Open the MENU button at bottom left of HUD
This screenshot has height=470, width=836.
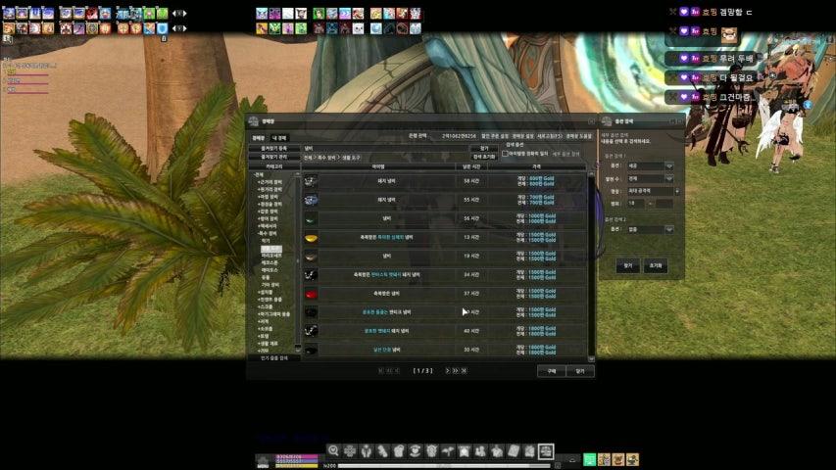tap(263, 462)
